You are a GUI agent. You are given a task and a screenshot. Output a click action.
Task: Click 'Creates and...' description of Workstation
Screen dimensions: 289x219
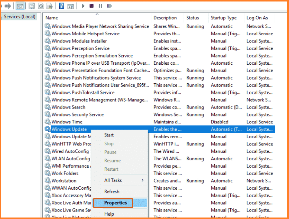[167, 181]
